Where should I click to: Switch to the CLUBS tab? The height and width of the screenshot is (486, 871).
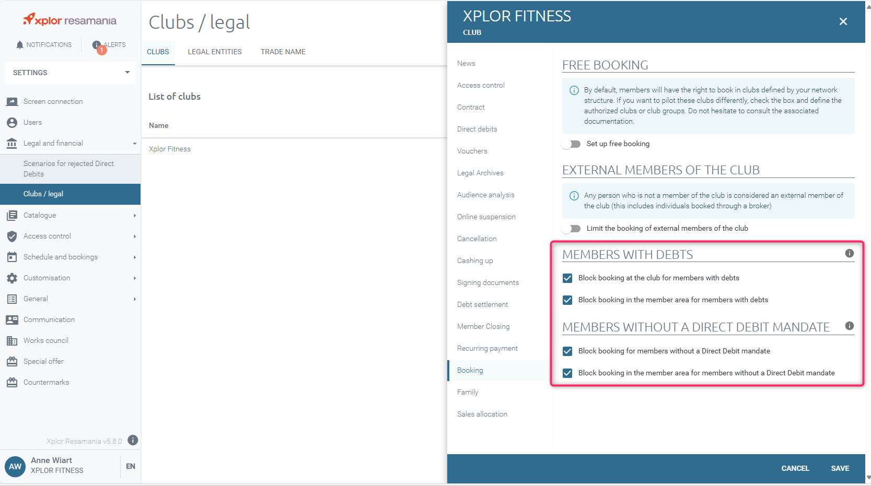pos(158,52)
